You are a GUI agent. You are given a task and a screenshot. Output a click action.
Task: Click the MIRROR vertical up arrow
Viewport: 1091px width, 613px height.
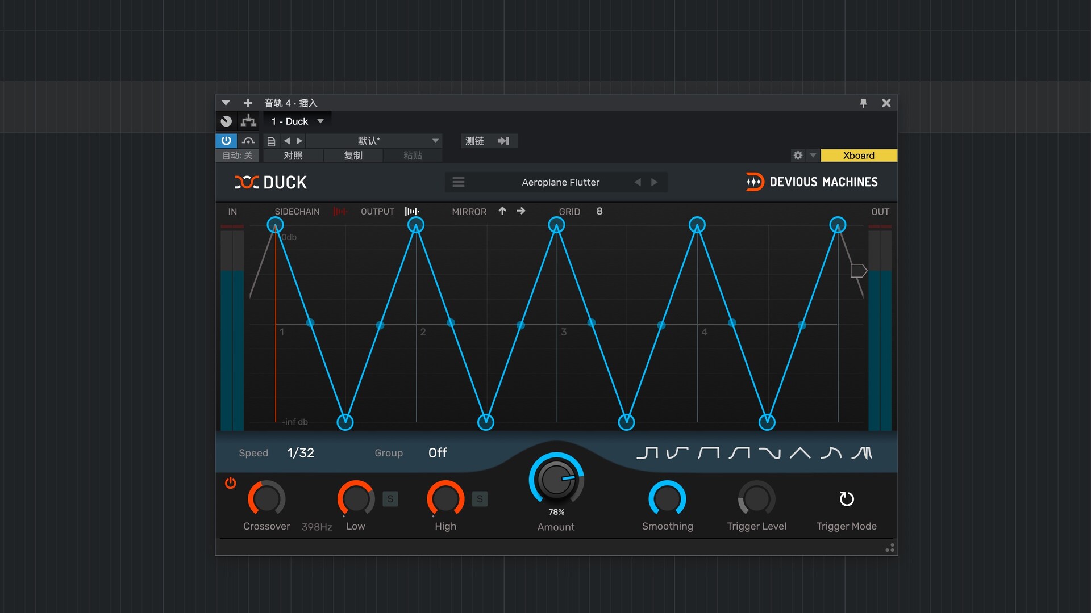[x=502, y=211]
